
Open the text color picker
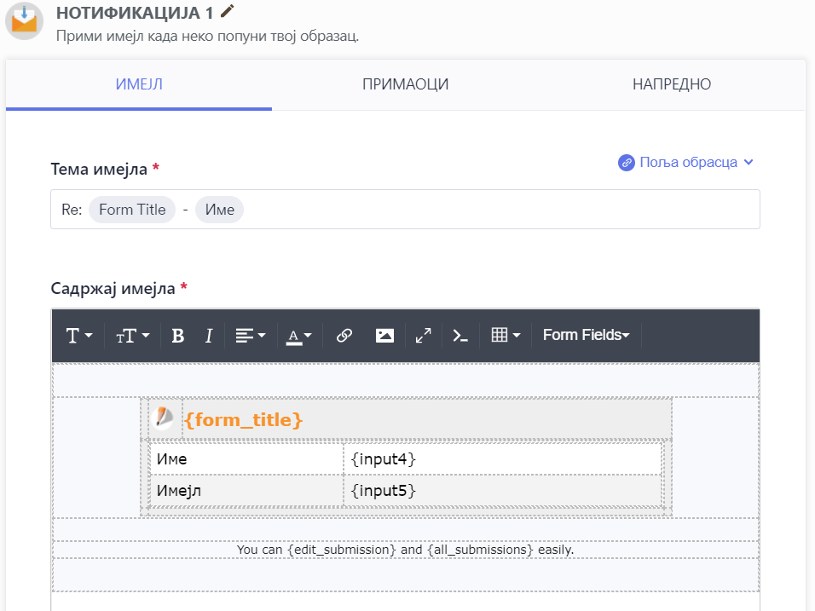click(x=298, y=336)
